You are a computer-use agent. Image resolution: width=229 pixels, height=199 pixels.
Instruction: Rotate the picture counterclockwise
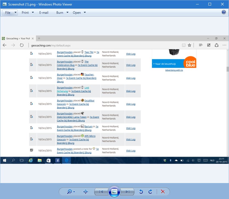click(141, 192)
